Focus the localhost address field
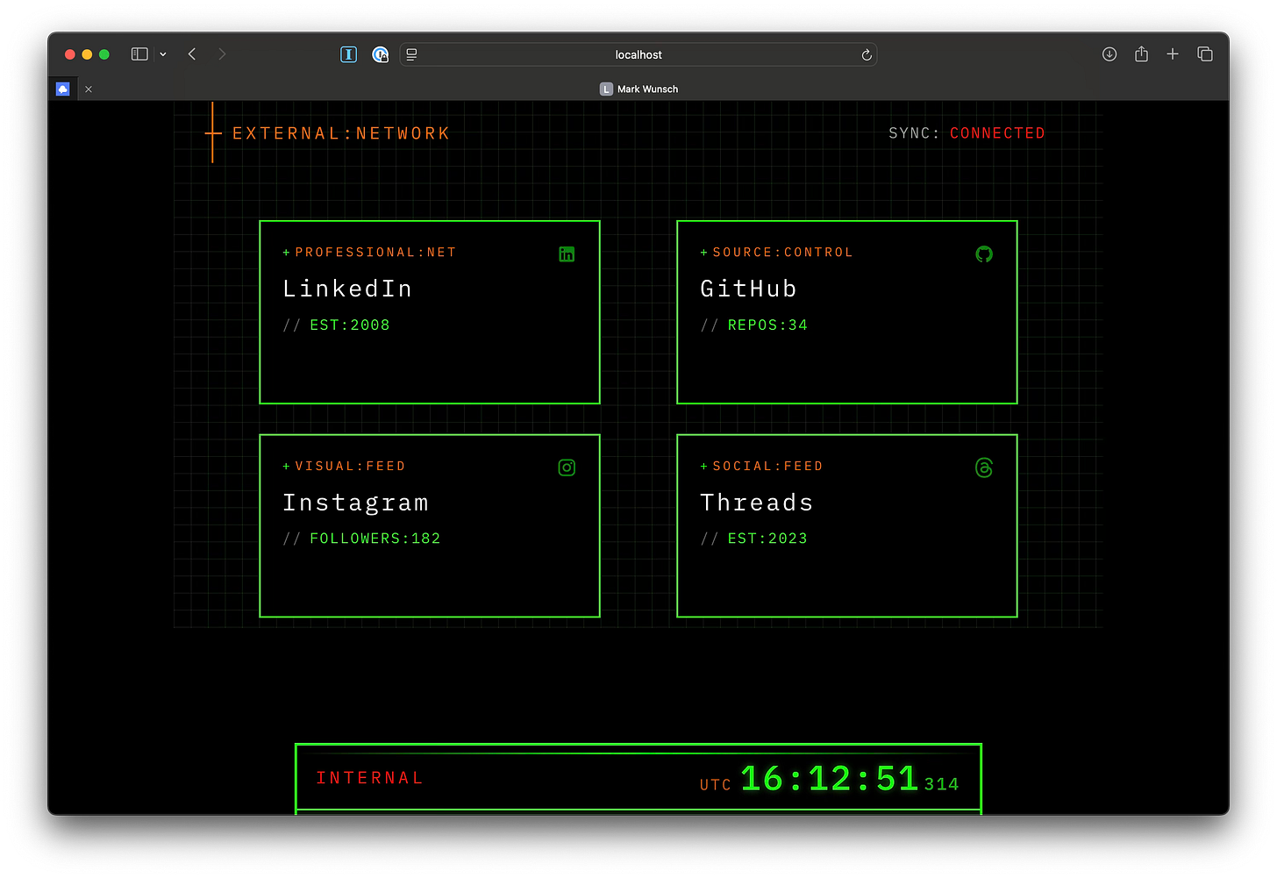This screenshot has width=1277, height=878. pyautogui.click(x=638, y=54)
